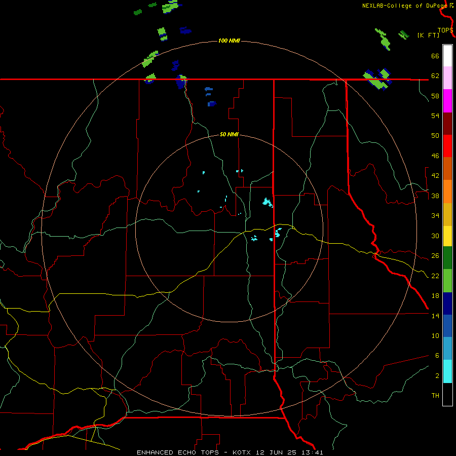Click the [K FT] units label
456x456 pixels.
pos(428,35)
